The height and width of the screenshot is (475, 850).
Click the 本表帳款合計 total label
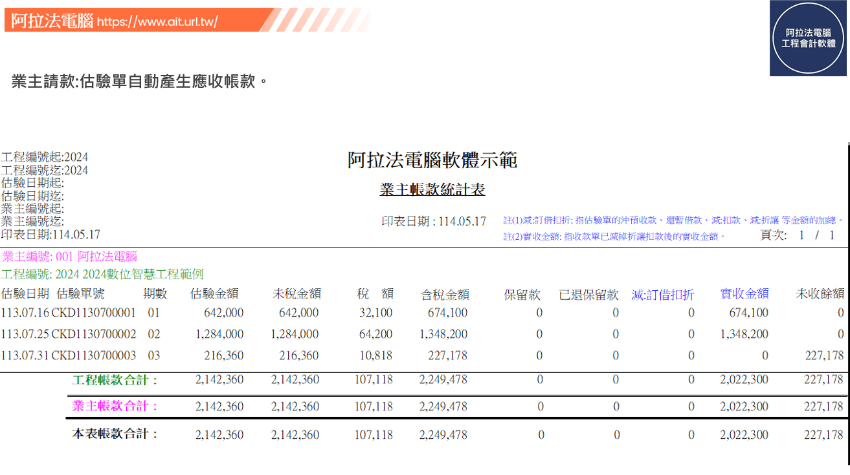(115, 434)
